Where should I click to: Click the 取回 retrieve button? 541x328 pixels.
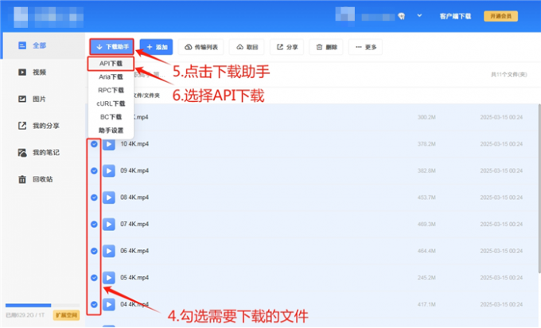point(247,47)
